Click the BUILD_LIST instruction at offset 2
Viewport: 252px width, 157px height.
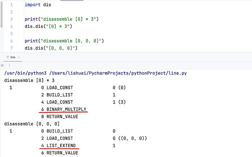[x=60, y=95]
